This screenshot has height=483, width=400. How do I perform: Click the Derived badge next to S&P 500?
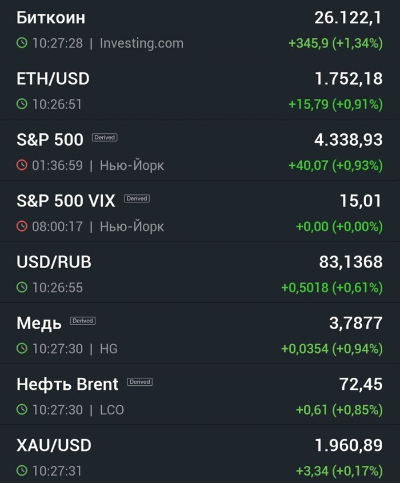point(103,137)
